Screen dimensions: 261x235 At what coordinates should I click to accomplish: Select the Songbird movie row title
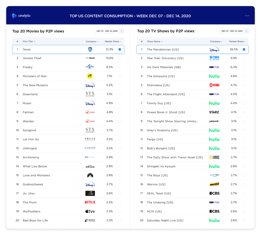29,130
